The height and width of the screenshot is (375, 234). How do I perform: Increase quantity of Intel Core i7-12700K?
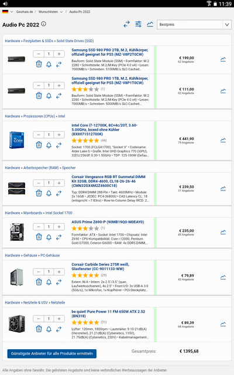point(59,135)
